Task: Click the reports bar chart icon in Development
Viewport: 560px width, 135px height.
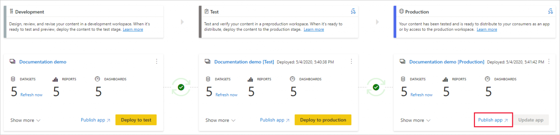Action: tap(55, 79)
